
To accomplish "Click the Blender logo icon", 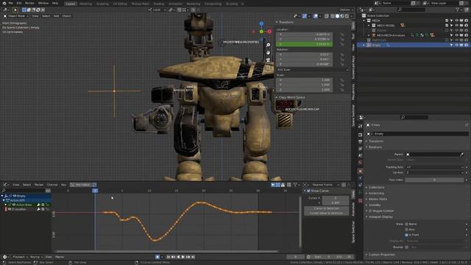I will [4, 3].
